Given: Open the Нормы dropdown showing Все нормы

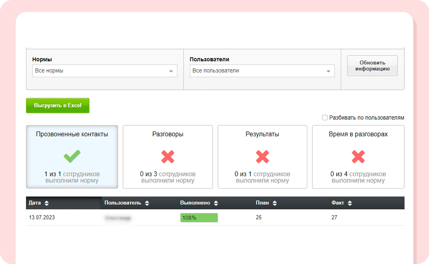Looking at the screenshot, I should 105,71.
